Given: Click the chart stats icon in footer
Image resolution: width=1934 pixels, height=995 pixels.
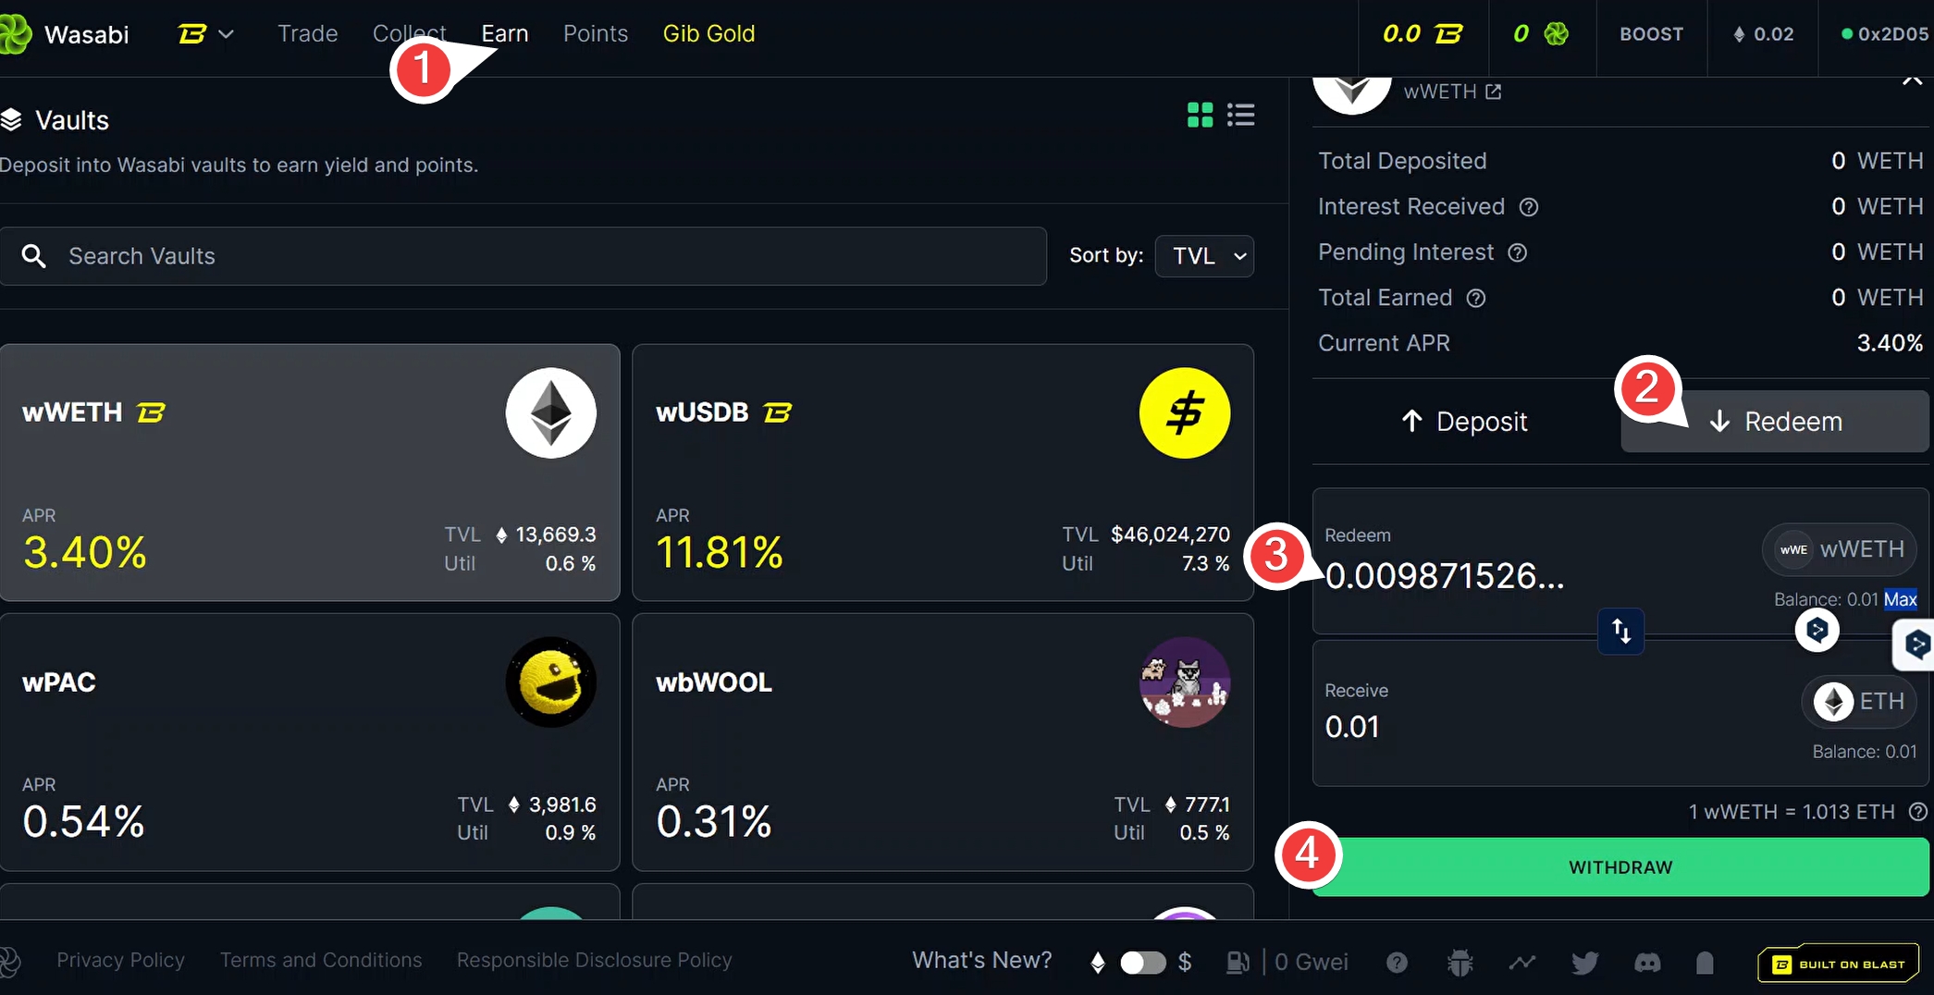Looking at the screenshot, I should coord(1521,963).
